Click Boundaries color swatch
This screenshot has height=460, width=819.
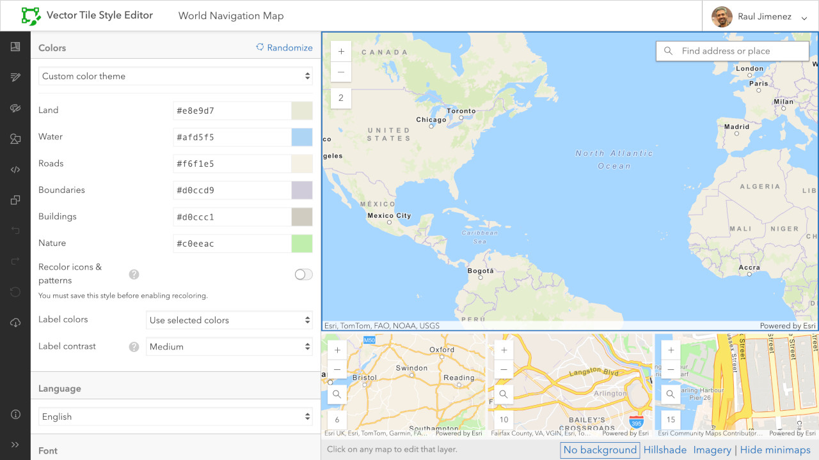(302, 190)
